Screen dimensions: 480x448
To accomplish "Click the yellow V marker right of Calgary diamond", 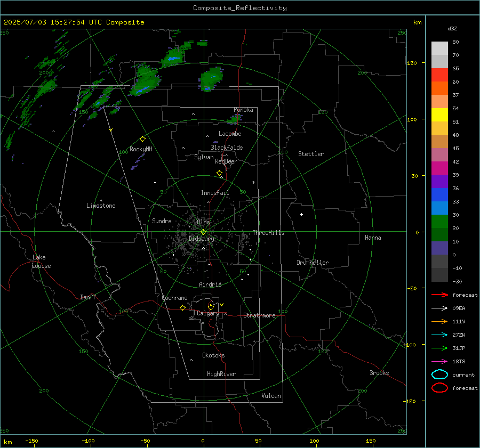I will point(222,305).
